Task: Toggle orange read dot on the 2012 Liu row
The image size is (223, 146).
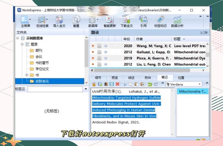Action: click(x=93, y=64)
